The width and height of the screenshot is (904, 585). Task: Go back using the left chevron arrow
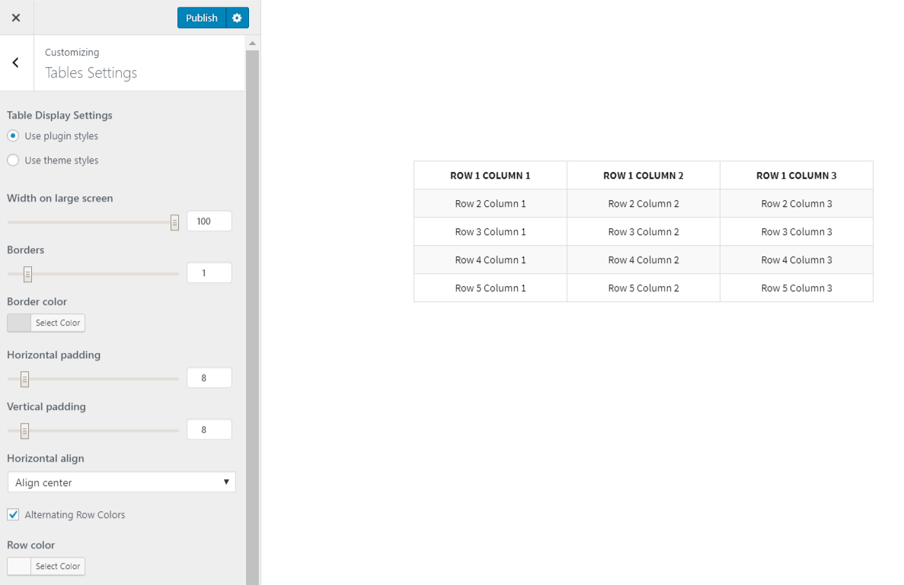(x=16, y=63)
